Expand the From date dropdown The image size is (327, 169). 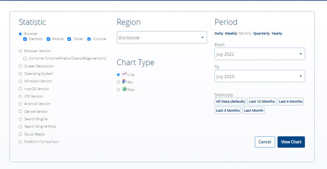260,54
